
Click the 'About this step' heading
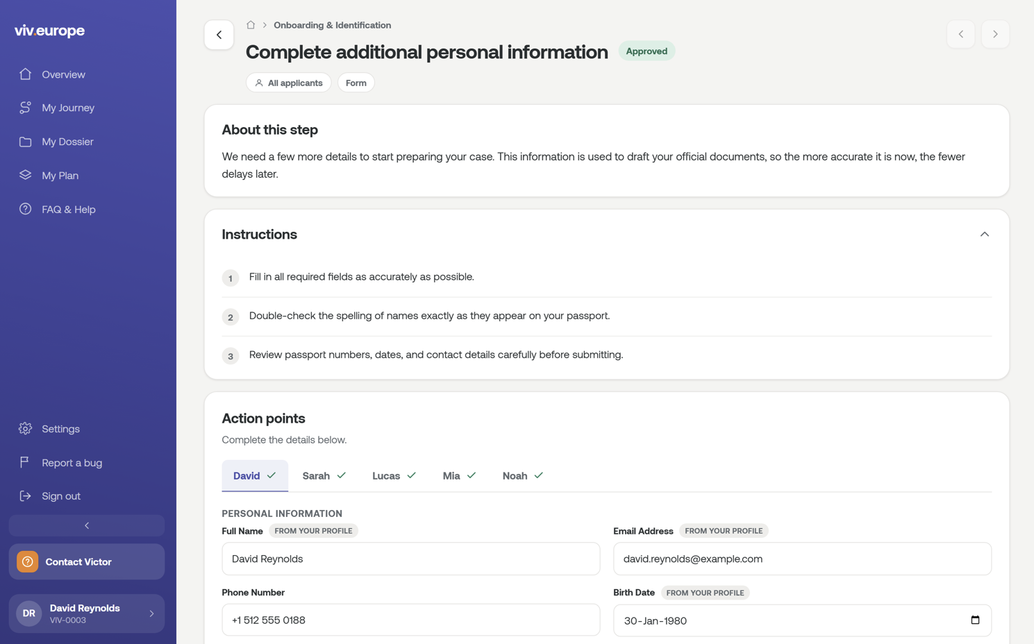point(269,130)
